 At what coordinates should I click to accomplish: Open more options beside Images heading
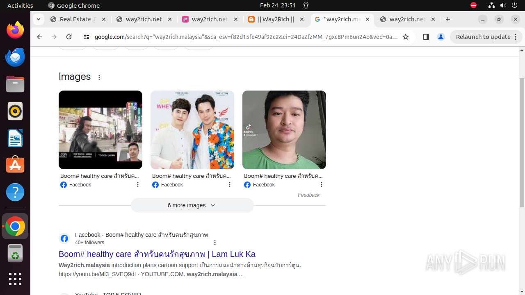(x=99, y=77)
